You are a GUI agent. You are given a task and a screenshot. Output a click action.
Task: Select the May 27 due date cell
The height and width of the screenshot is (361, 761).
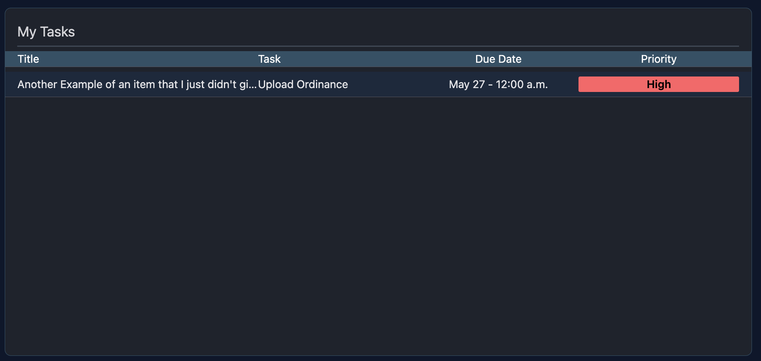[498, 84]
